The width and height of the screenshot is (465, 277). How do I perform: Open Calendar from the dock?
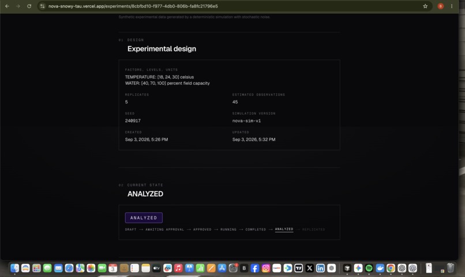(112, 268)
